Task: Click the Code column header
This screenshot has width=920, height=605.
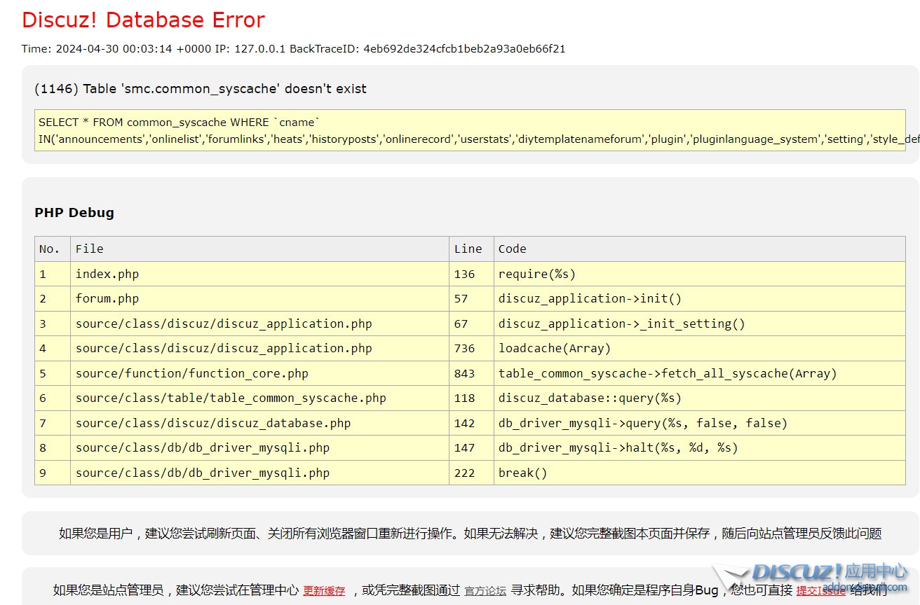Action: pyautogui.click(x=512, y=249)
